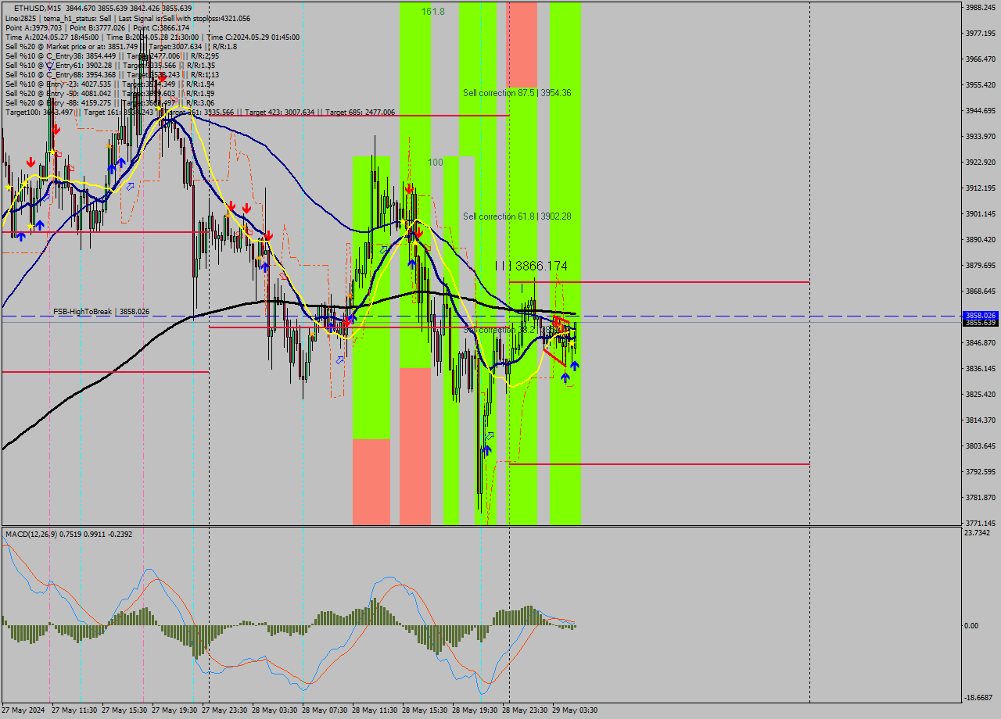Click the 29 May 03:30 time axis label
Viewport: 1001px width, 719px height.
click(x=575, y=710)
